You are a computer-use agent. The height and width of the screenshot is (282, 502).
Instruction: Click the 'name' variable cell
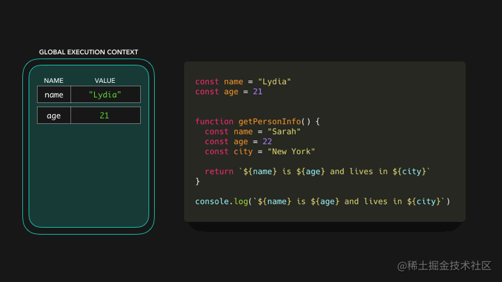click(x=54, y=94)
